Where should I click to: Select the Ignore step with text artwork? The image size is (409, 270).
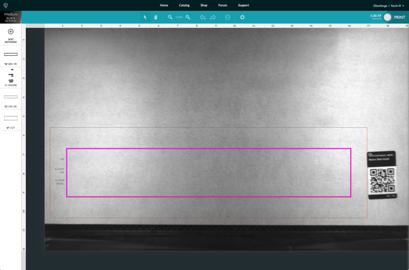point(11,76)
